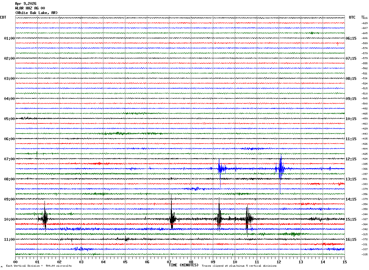
Task: Click the 09:15 UTC row label
Action: [x=351, y=99]
